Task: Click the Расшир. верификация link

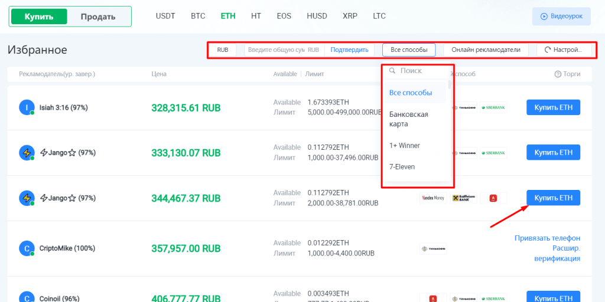Action: tap(557, 253)
